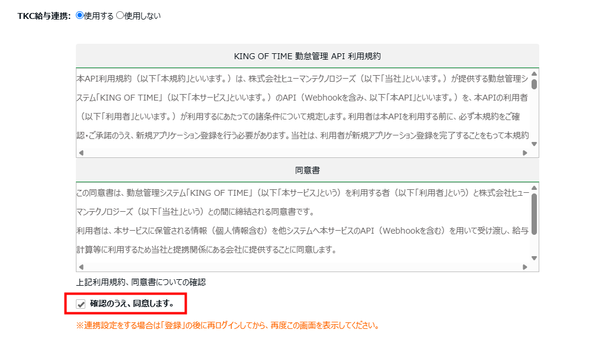
Task: Click the 同意書 heading
Action: pos(308,170)
